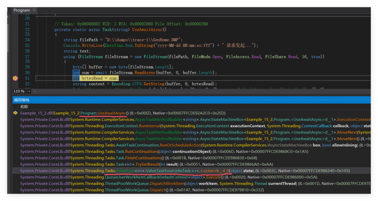Select the 调用堆栈 panel title bar
This screenshot has width=378, height=201.
(x=22, y=100)
